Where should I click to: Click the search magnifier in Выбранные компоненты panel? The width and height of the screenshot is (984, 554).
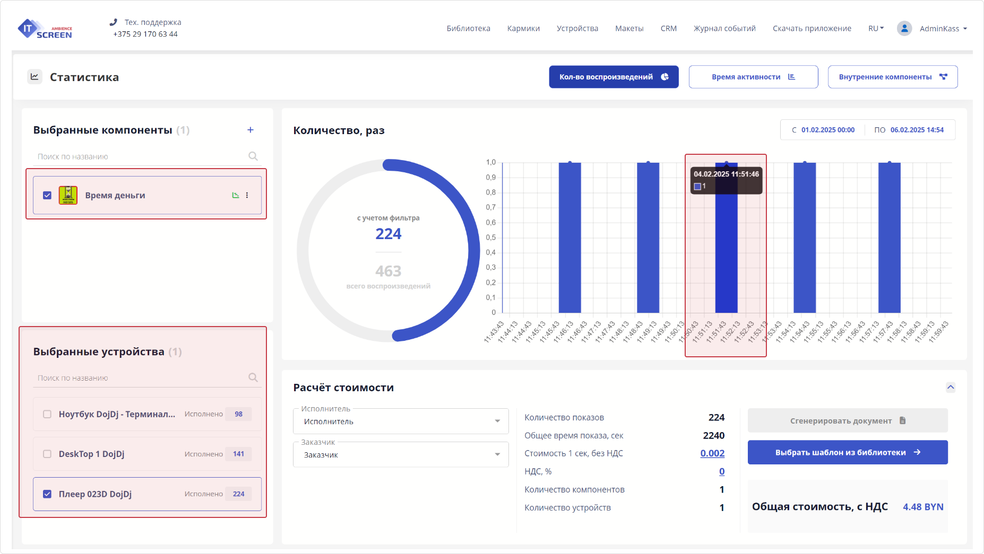[253, 156]
